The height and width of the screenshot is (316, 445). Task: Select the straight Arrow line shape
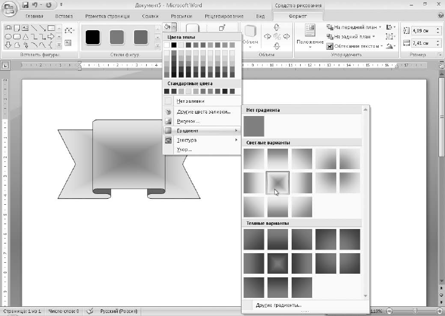click(x=43, y=28)
